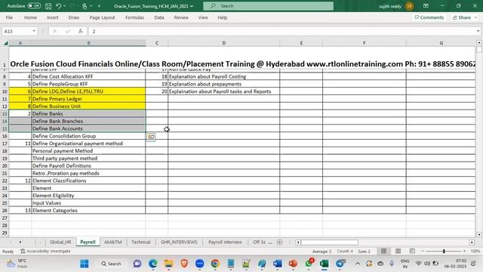This screenshot has height=272, width=483.
Task: Switch to the Home ribbon tab
Action: pyautogui.click(x=30, y=17)
